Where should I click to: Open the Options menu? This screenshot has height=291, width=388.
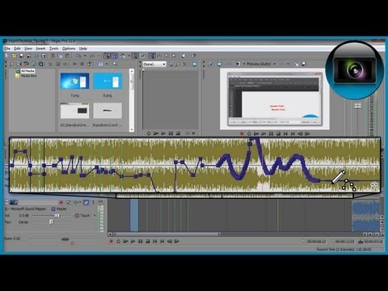tap(69, 48)
